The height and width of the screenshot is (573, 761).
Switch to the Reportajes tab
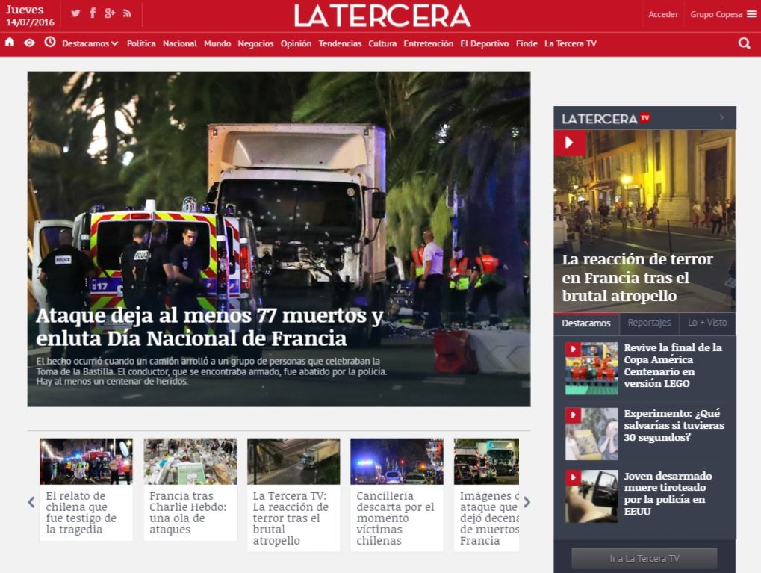(x=649, y=323)
